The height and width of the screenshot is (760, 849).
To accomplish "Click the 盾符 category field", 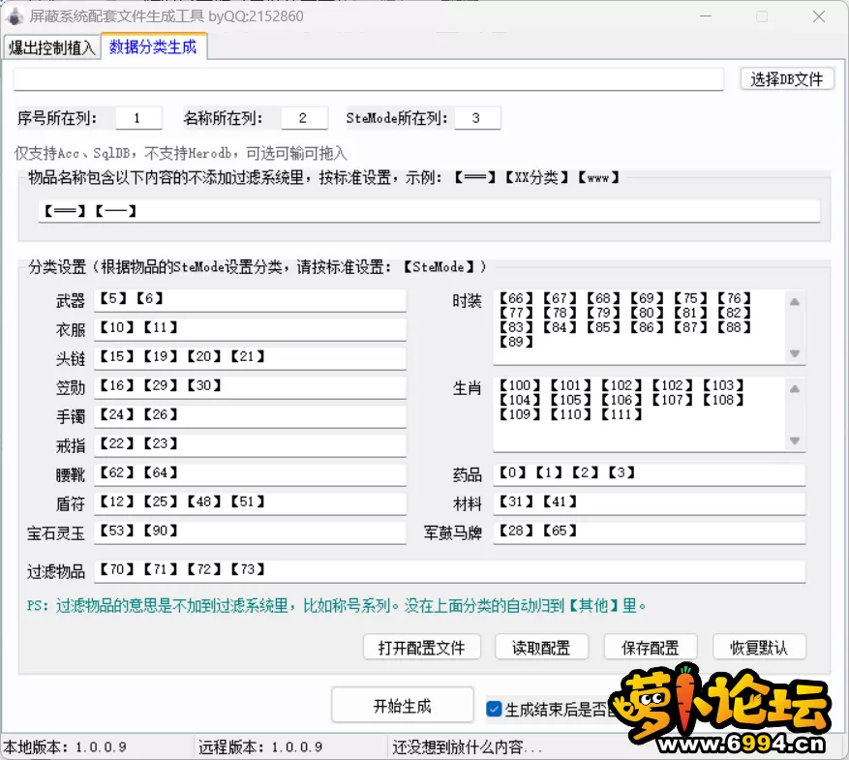I will click(250, 503).
